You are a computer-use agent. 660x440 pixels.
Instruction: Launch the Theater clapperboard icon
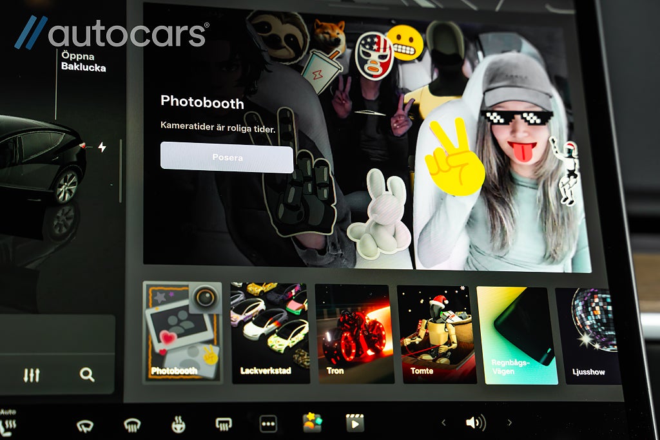[355, 423]
